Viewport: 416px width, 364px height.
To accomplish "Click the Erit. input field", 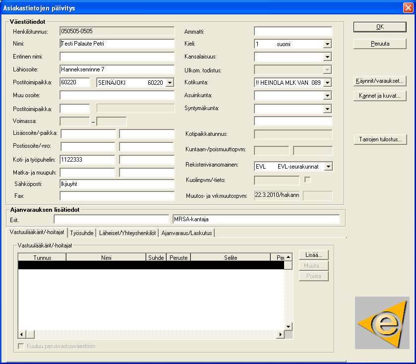I will [x=111, y=219].
